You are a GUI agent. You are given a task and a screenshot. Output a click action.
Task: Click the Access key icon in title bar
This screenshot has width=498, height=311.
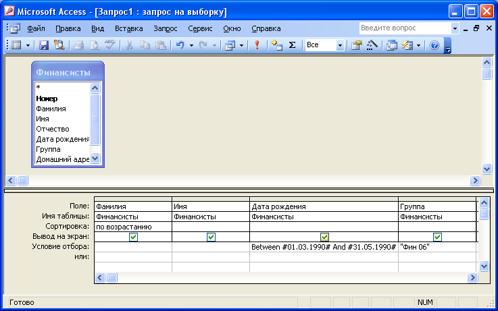pyautogui.click(x=9, y=11)
